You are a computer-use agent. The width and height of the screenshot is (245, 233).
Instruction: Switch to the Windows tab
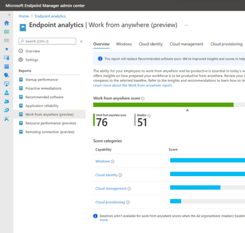point(124,44)
